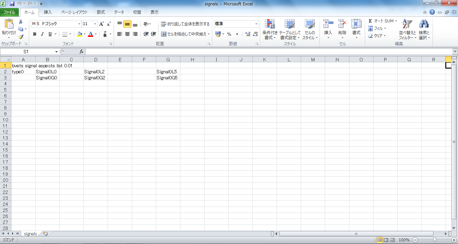Switch to the Data (データ) tab
Image resolution: width=458 pixels, height=244 pixels.
[119, 12]
